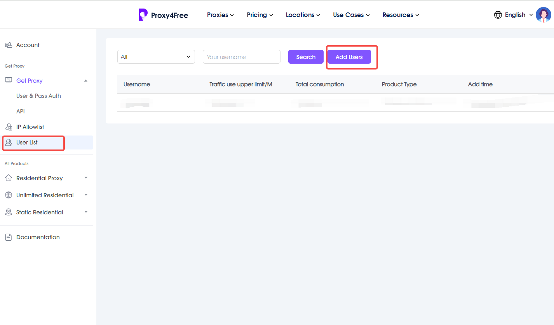Click the Proxy4Free logo icon
The width and height of the screenshot is (554, 325).
(143, 15)
